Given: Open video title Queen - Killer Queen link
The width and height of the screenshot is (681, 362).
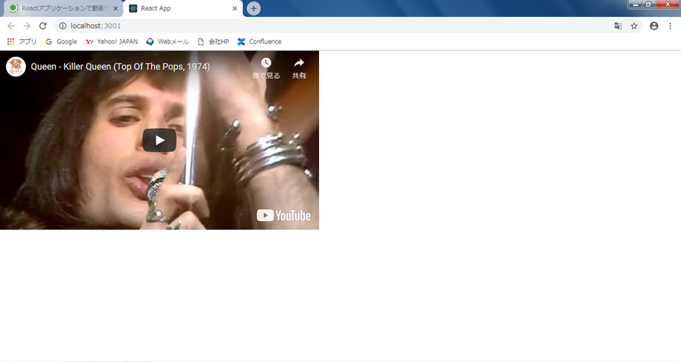Looking at the screenshot, I should coord(120,67).
